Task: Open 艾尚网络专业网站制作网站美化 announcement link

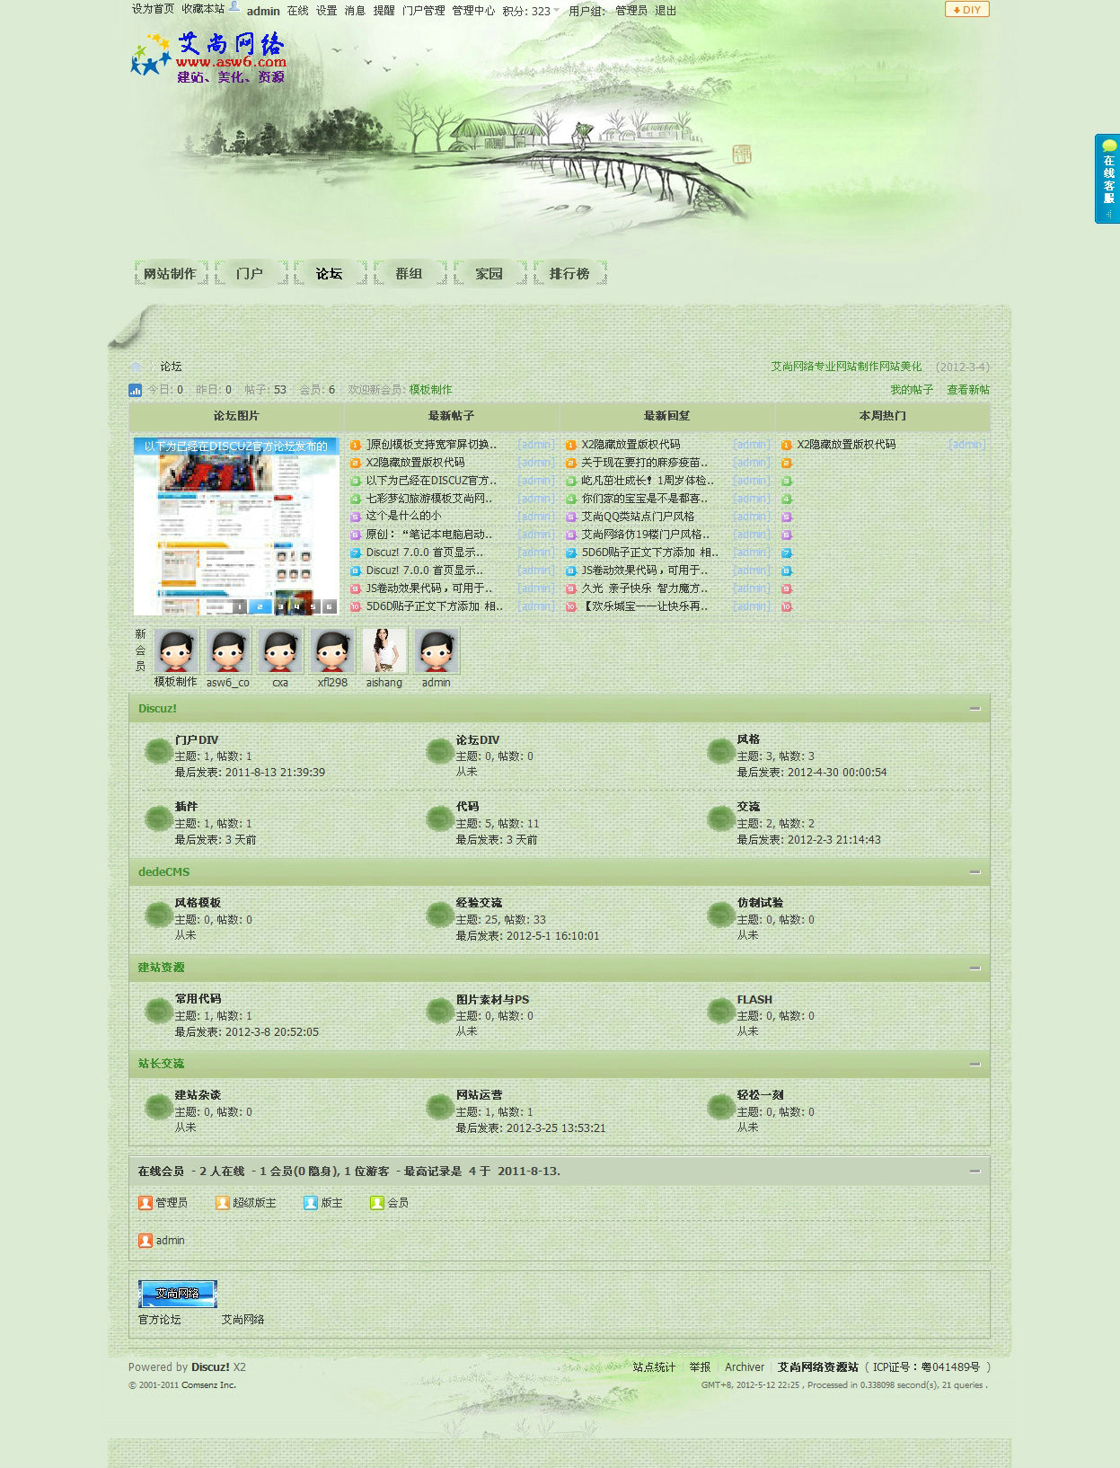Action: [x=846, y=367]
